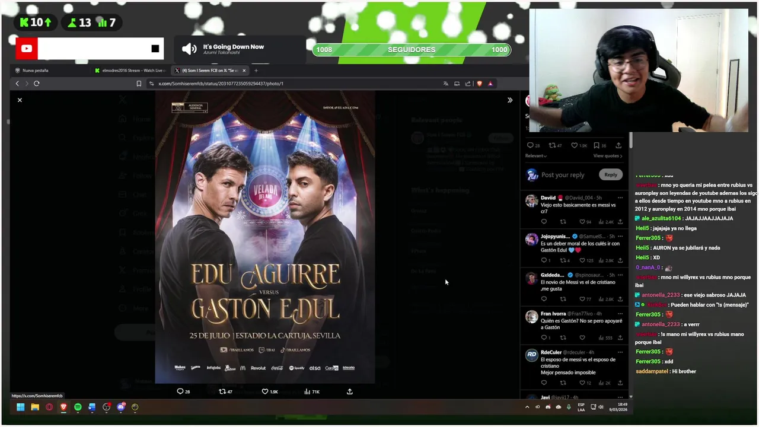Close the Som i Serem FCB tab
Viewport: 759px width, 427px height.
point(244,71)
